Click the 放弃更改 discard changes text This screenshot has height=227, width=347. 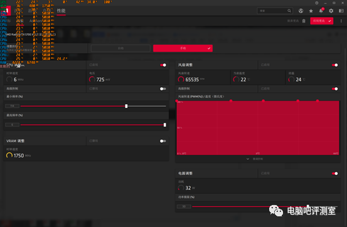click(x=293, y=21)
